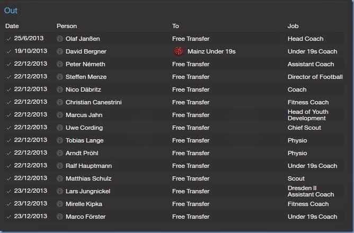Click info icon for Marco Förster
The width and height of the screenshot is (354, 233).
[x=60, y=217]
